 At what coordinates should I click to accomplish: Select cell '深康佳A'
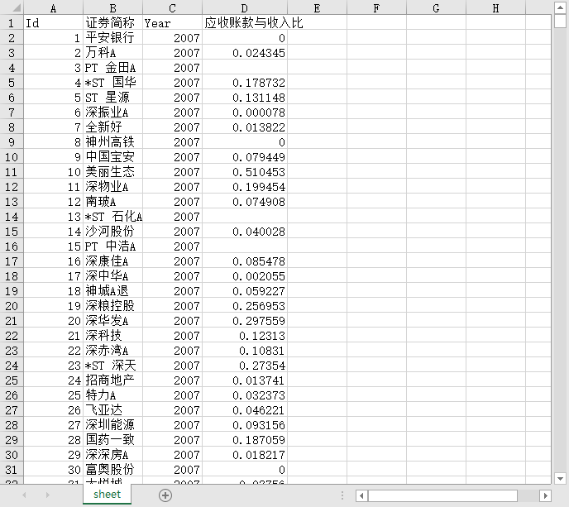112,261
